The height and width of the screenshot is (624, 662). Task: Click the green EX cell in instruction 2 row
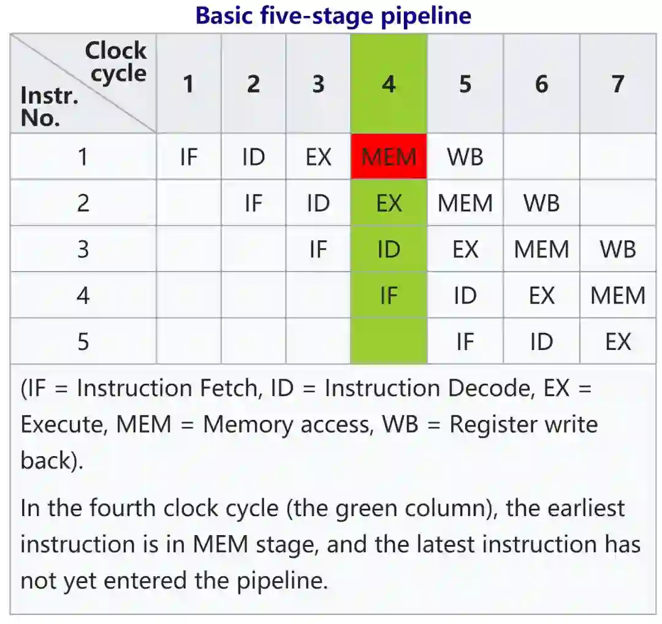[389, 203]
